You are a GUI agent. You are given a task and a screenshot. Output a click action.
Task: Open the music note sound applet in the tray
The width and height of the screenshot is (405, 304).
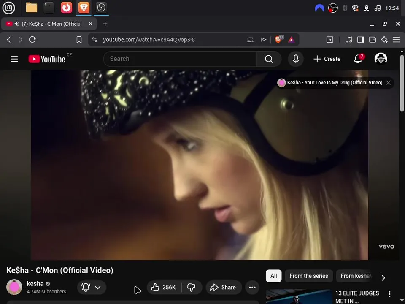pyautogui.click(x=377, y=8)
